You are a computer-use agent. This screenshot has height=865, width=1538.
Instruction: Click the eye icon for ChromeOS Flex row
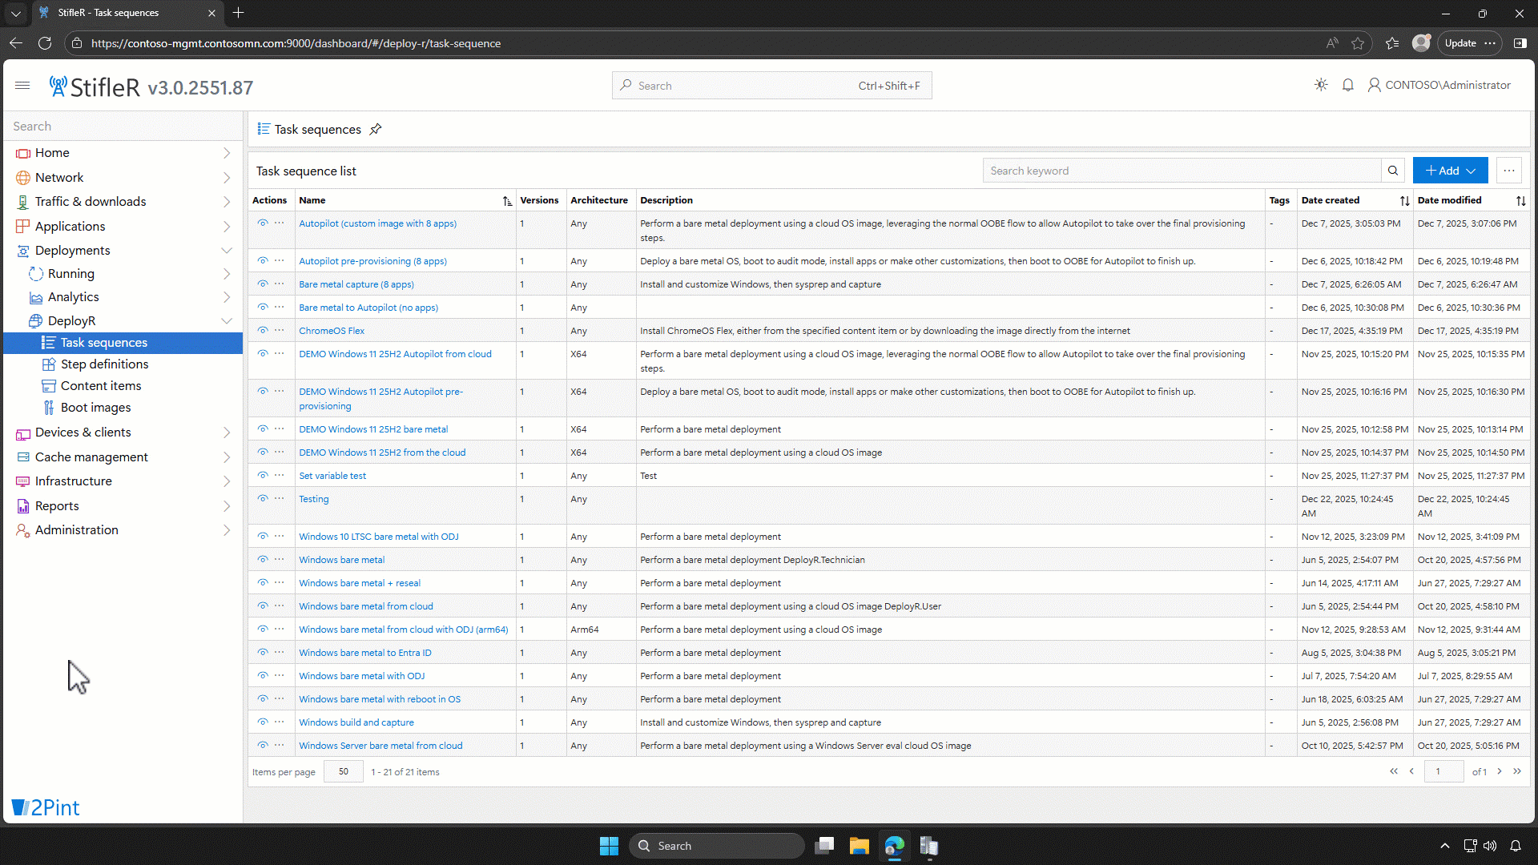[262, 330]
